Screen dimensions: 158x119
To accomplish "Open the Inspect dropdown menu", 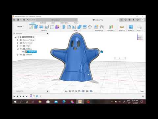I will (122, 30).
